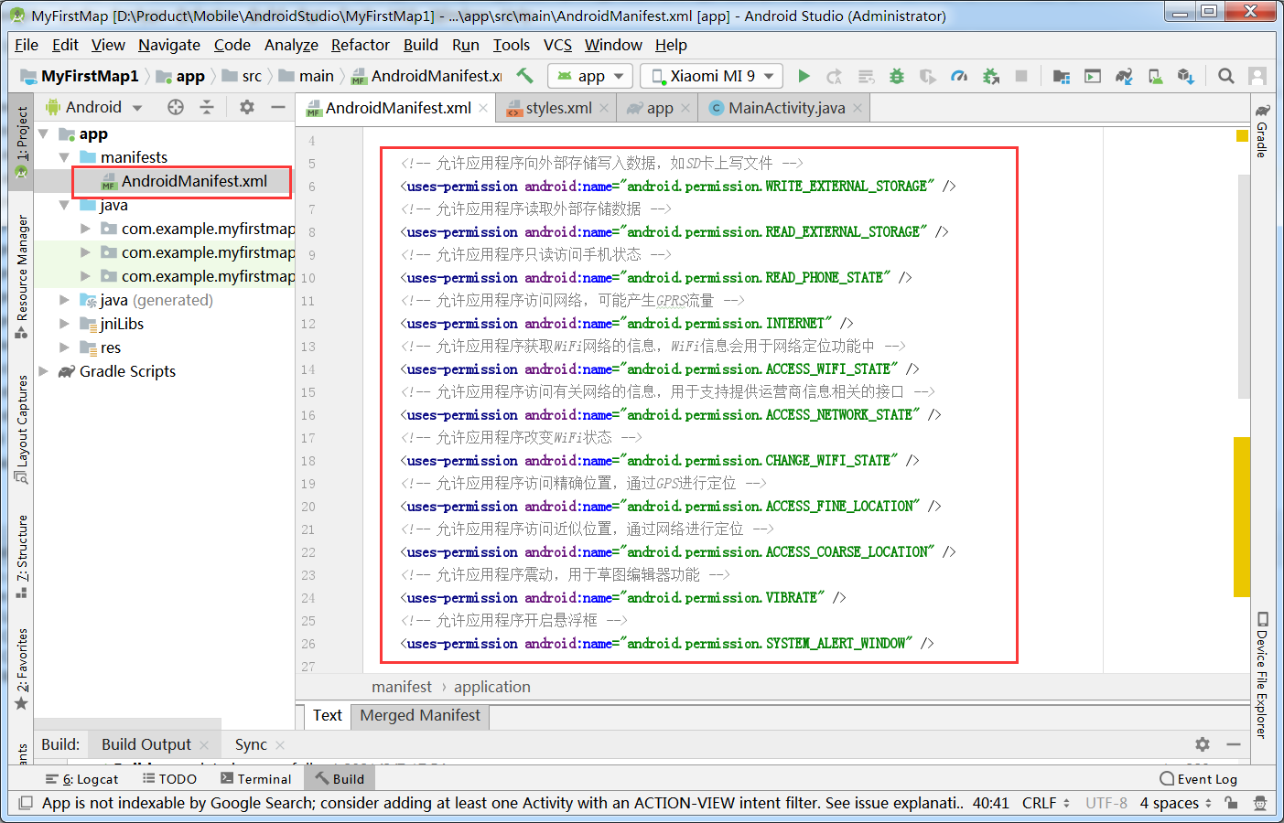The width and height of the screenshot is (1284, 823).
Task: Hide the Project panel with minus icon
Action: (278, 107)
